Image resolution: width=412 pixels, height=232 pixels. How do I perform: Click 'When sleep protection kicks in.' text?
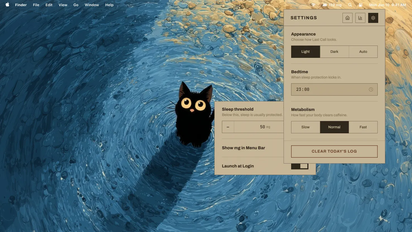[316, 77]
